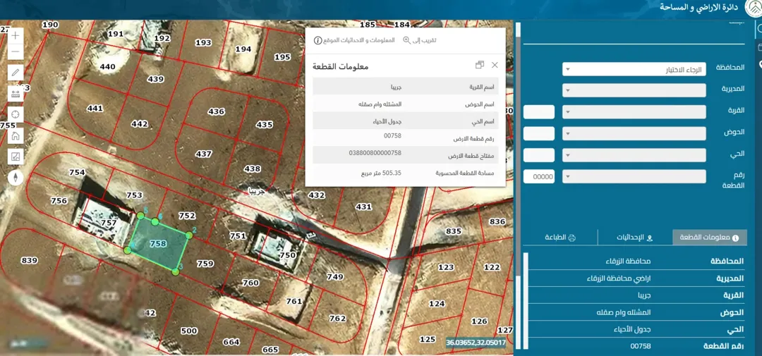Screen dimensions: 762x356
Task: Click the village code input box
Action: click(x=538, y=112)
